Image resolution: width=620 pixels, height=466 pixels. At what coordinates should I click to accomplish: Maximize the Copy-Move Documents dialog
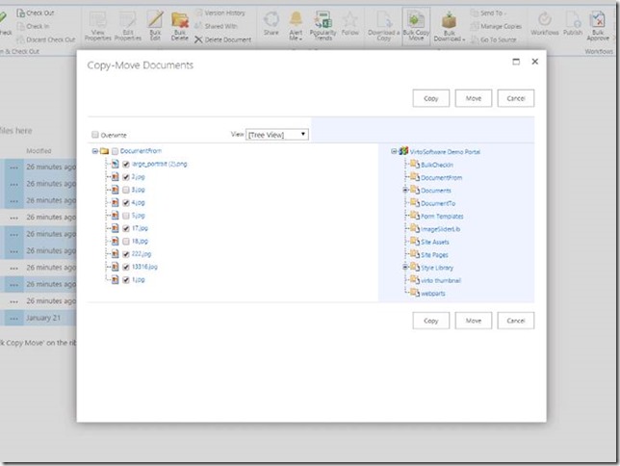pos(516,61)
